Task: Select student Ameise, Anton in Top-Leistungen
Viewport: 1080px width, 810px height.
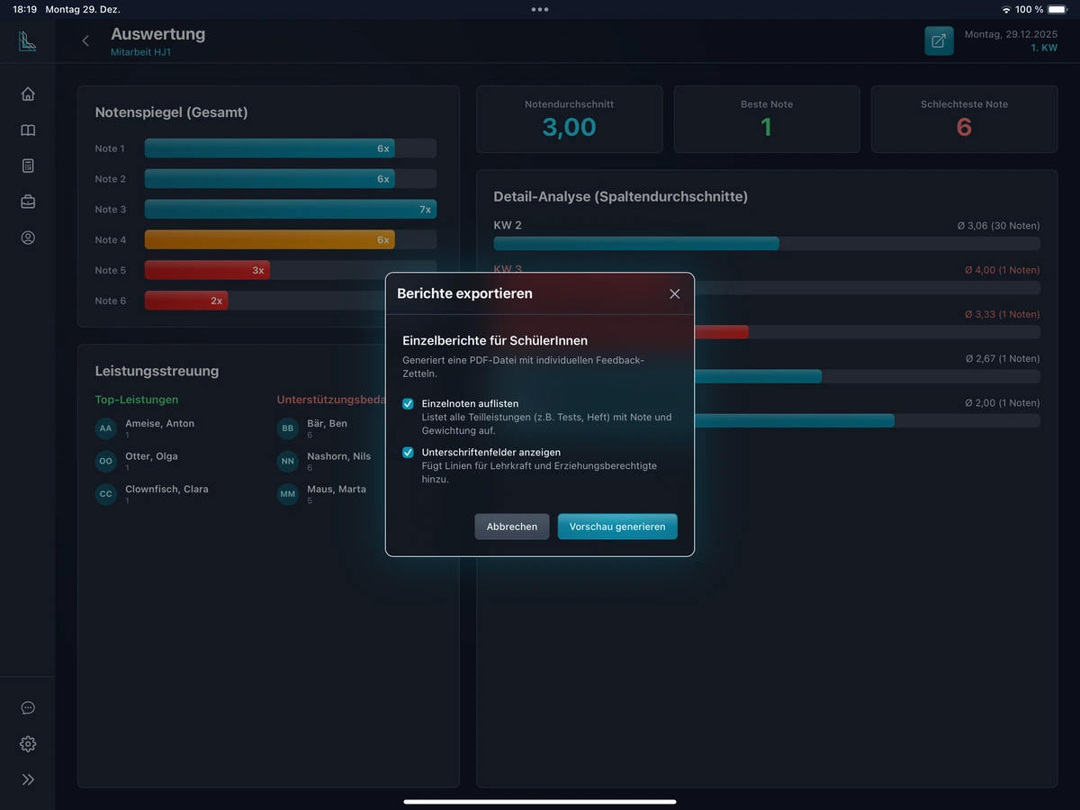Action: [x=159, y=424]
